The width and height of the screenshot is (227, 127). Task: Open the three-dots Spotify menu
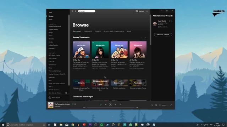(x=50, y=12)
